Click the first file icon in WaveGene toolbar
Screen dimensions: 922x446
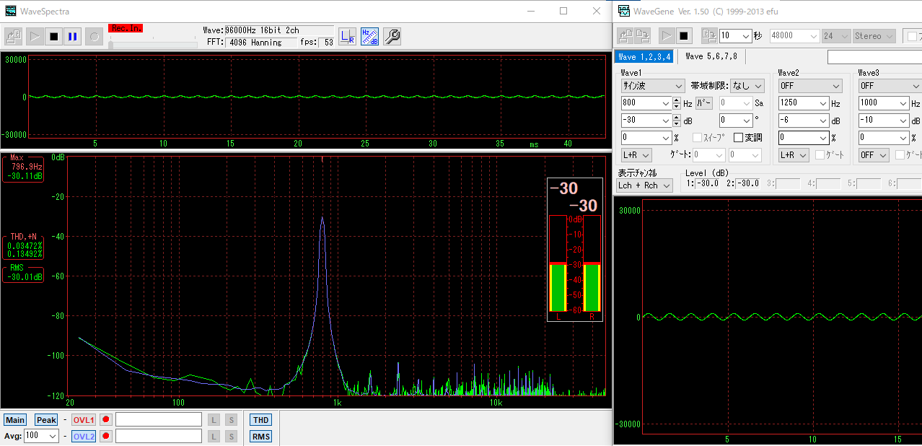625,35
